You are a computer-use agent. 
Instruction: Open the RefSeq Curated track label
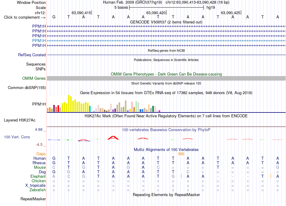32,55
